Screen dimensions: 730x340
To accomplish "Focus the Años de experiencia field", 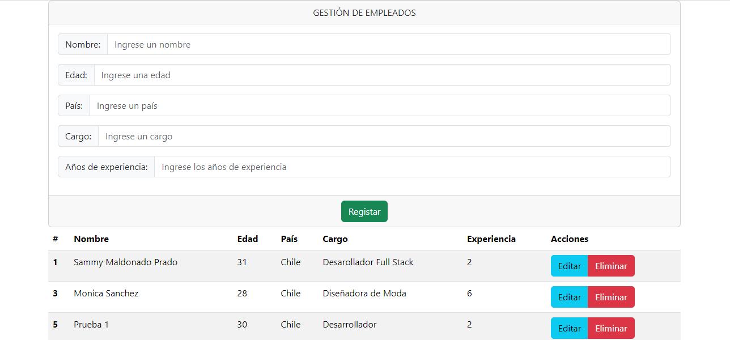I will click(412, 167).
